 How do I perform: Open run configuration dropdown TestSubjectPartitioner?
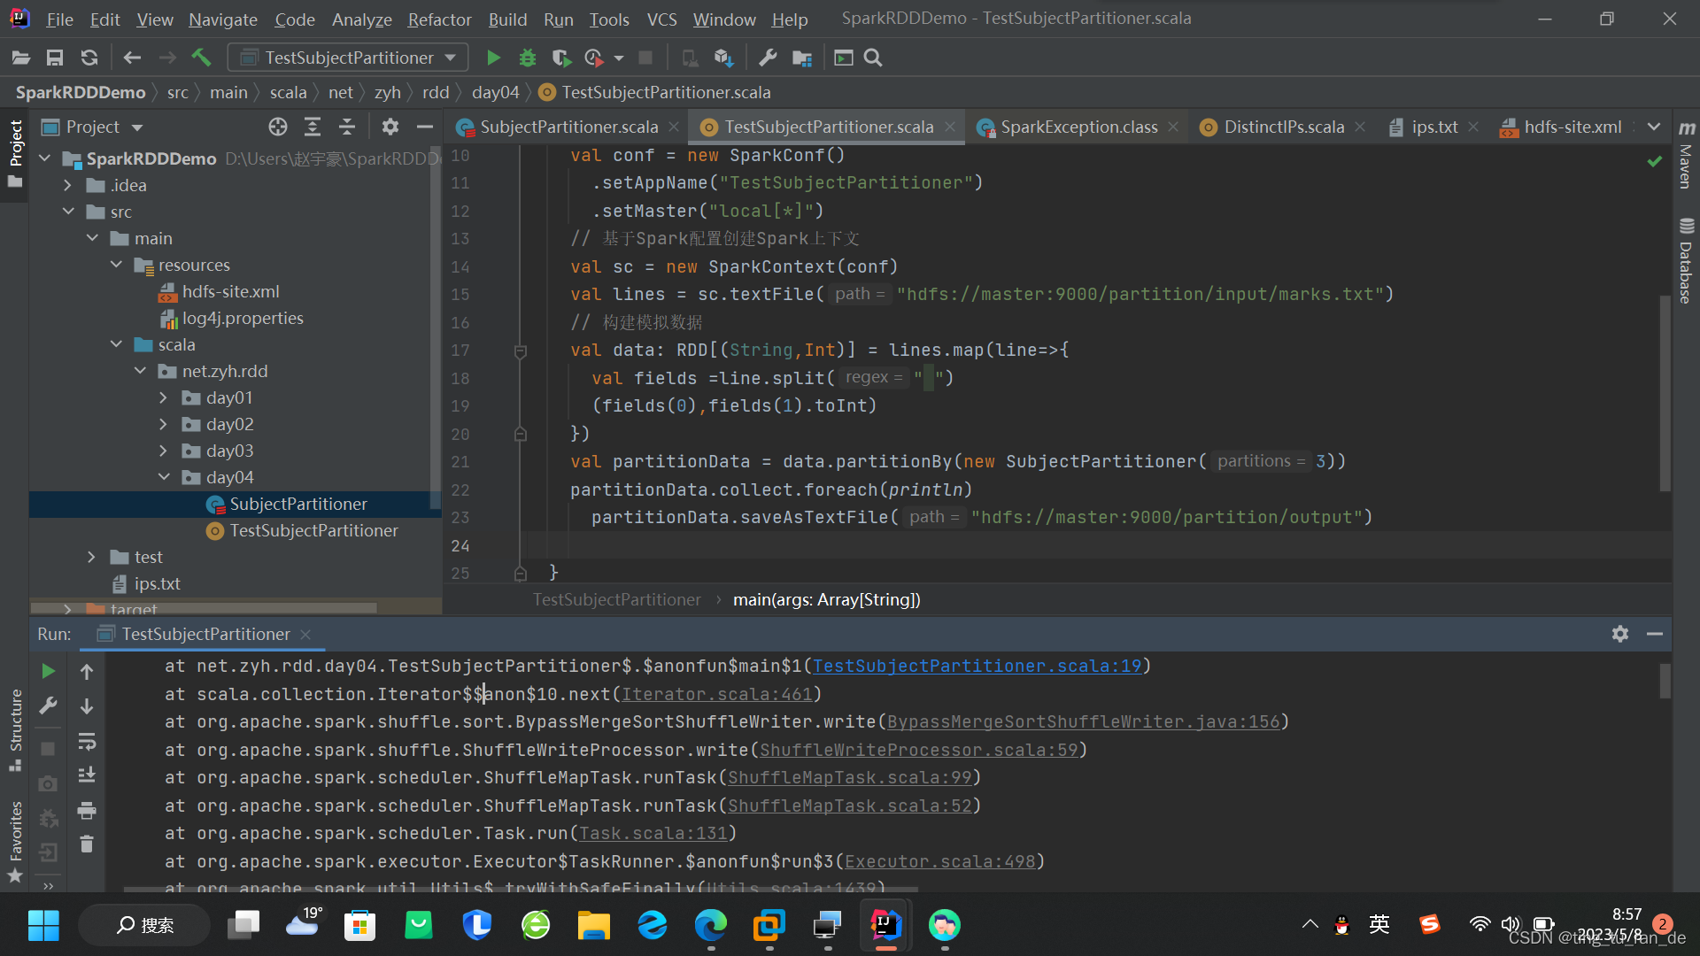[x=348, y=58]
